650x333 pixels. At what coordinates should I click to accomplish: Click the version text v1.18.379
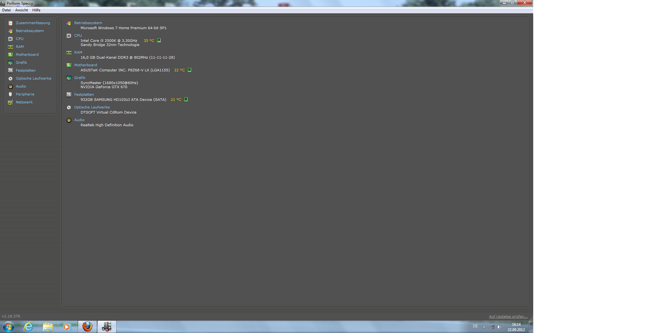tap(11, 316)
